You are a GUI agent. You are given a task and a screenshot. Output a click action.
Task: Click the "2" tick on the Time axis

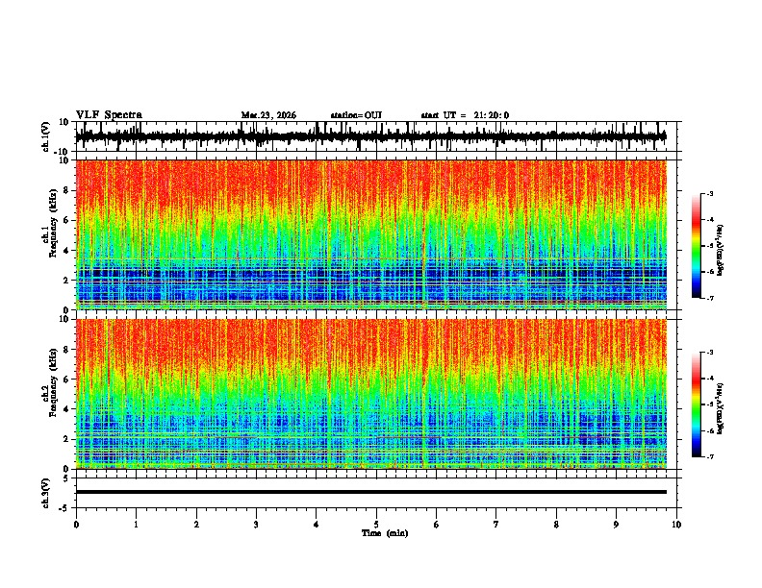pos(196,525)
